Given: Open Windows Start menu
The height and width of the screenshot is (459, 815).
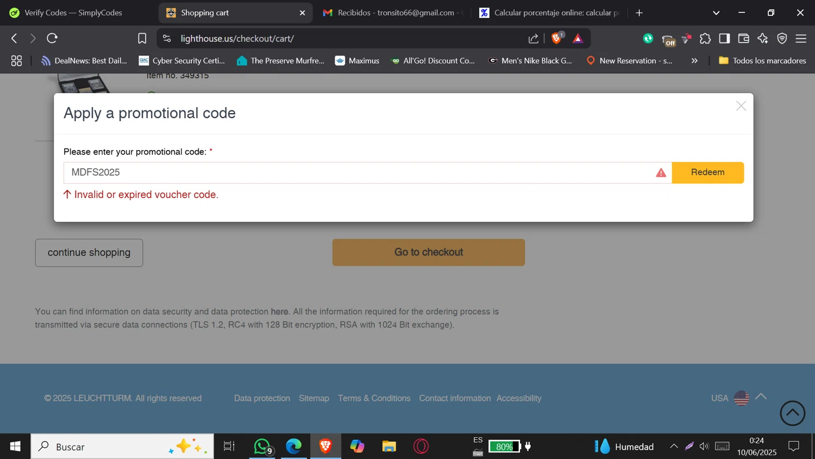Looking at the screenshot, I should [15, 446].
